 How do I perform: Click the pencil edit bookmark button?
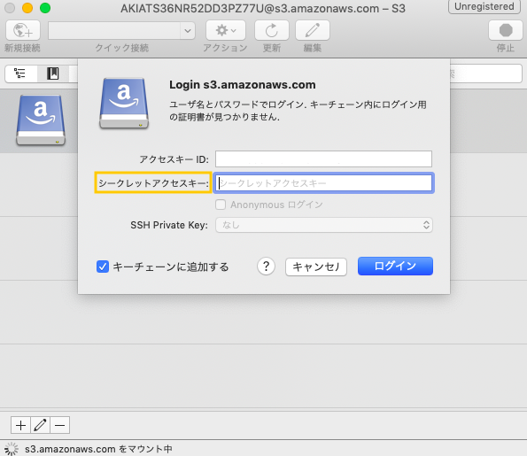click(x=41, y=425)
